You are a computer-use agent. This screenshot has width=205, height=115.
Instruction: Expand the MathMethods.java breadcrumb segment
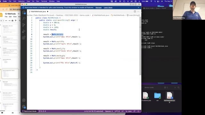(x=100, y=15)
